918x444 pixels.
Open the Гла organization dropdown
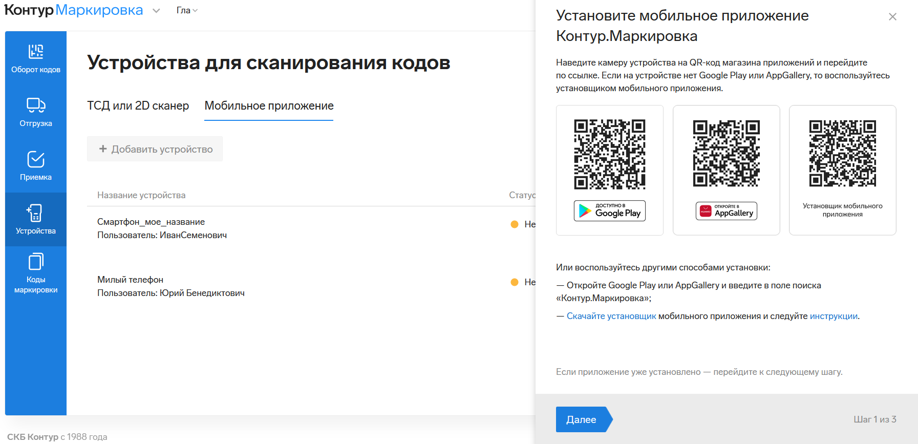[x=187, y=10]
